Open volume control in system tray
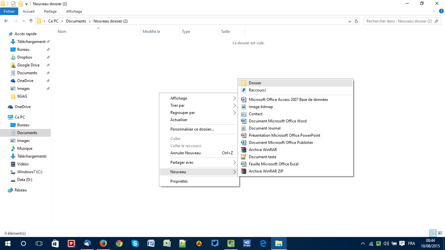 coord(386,243)
